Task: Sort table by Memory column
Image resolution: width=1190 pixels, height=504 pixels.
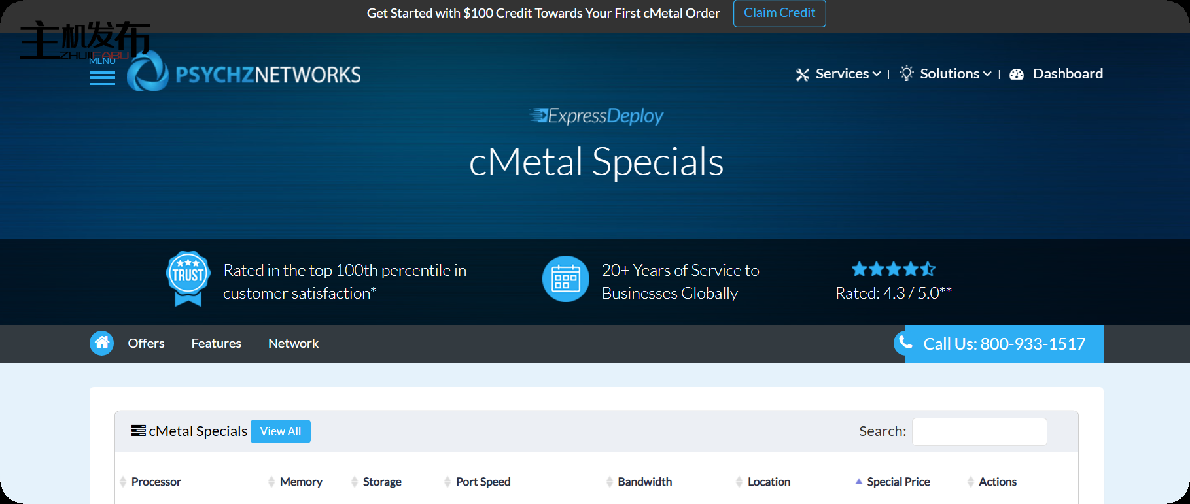Action: pos(301,482)
